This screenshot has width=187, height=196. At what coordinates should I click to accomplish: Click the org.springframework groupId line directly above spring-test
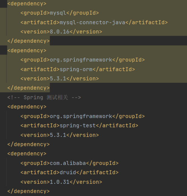point(82,116)
